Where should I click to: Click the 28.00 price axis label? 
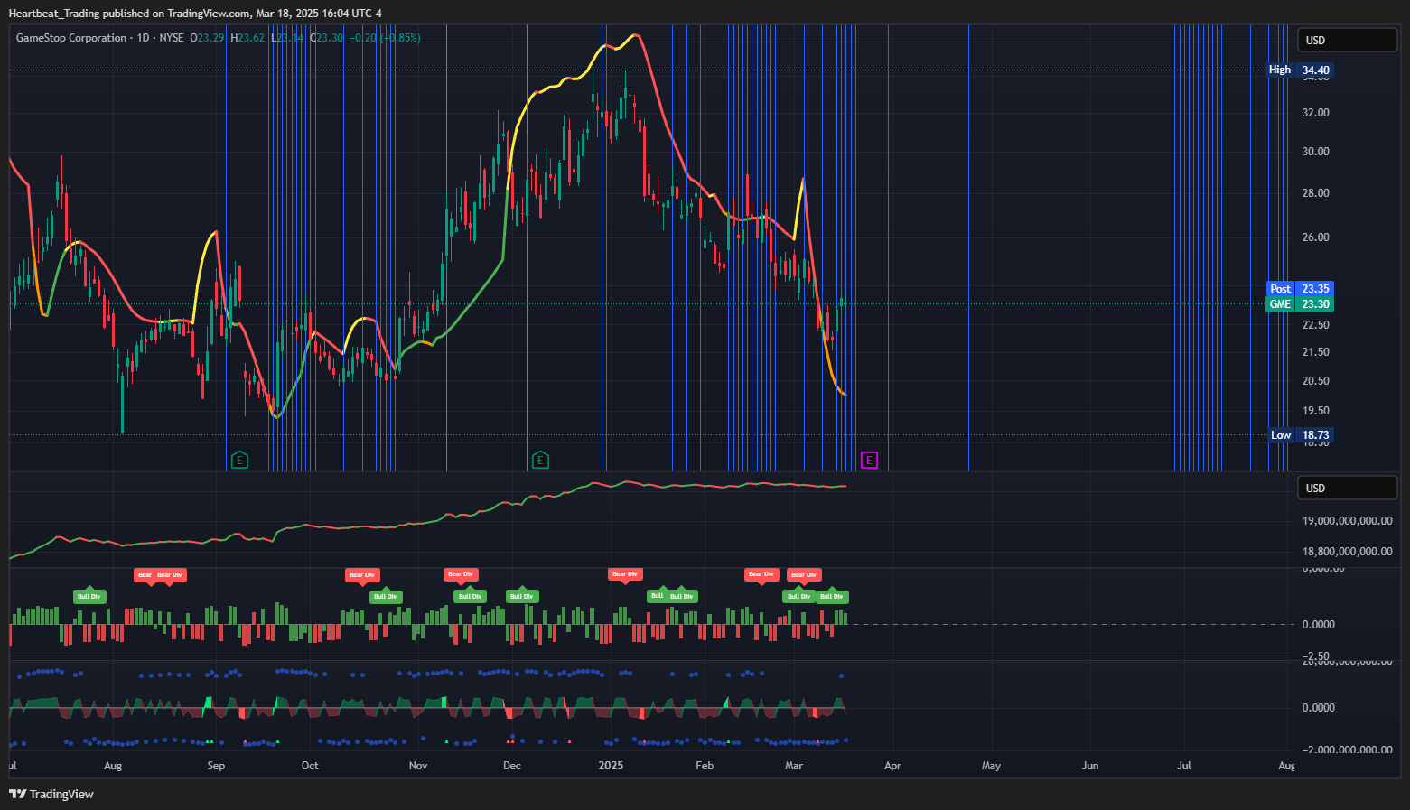click(1315, 193)
